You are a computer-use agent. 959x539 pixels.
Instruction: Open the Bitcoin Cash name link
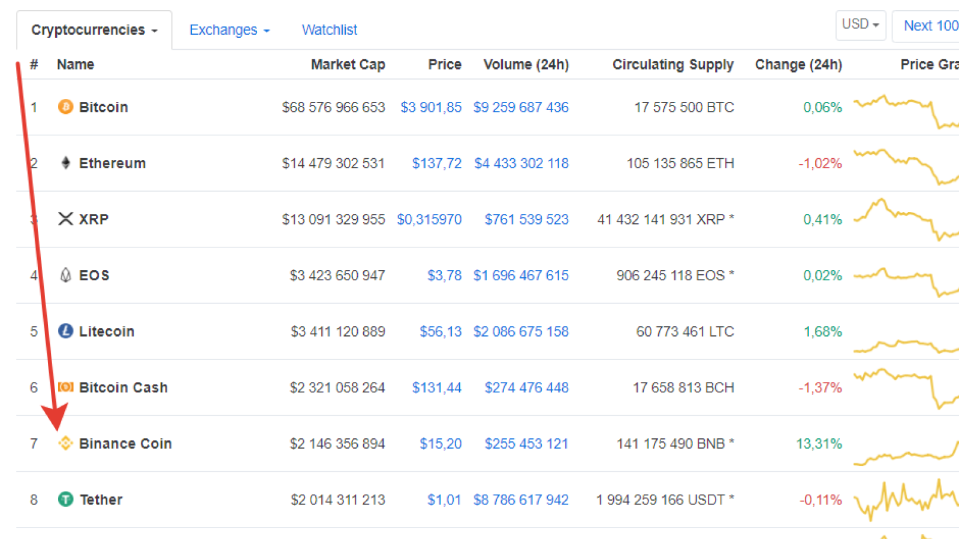[x=123, y=387]
